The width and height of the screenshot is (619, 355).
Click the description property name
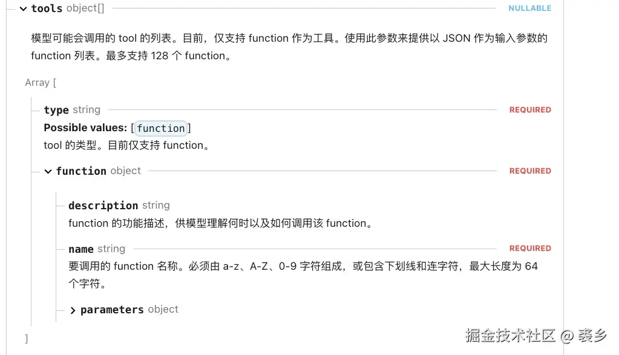[x=103, y=206]
